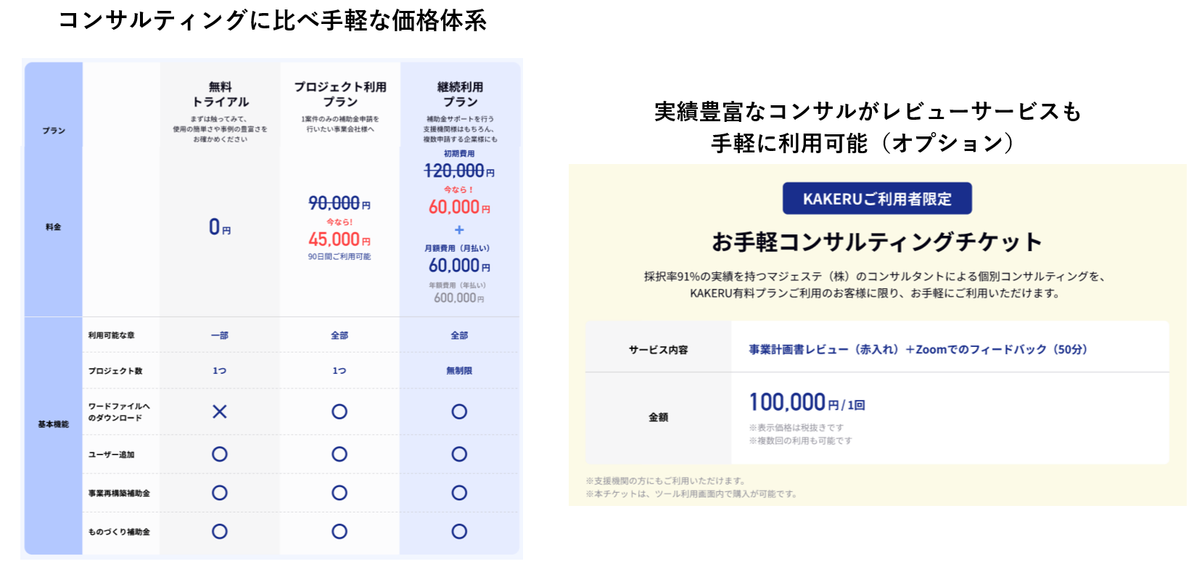Click the ユーザー追加 circle under 無料トライアル
The image size is (1202, 564).
coord(220,454)
